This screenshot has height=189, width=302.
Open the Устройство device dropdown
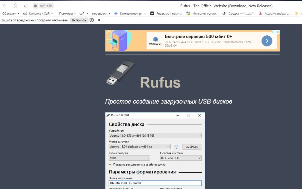coord(155,135)
